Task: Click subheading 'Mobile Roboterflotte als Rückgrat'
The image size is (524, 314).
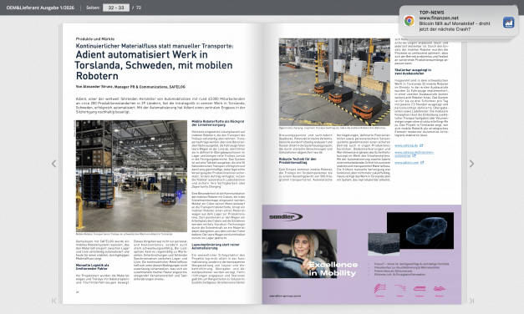Action: (218, 123)
